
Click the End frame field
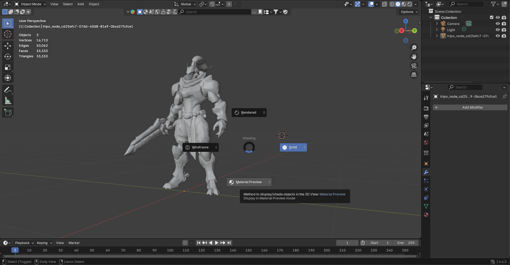click(x=406, y=243)
